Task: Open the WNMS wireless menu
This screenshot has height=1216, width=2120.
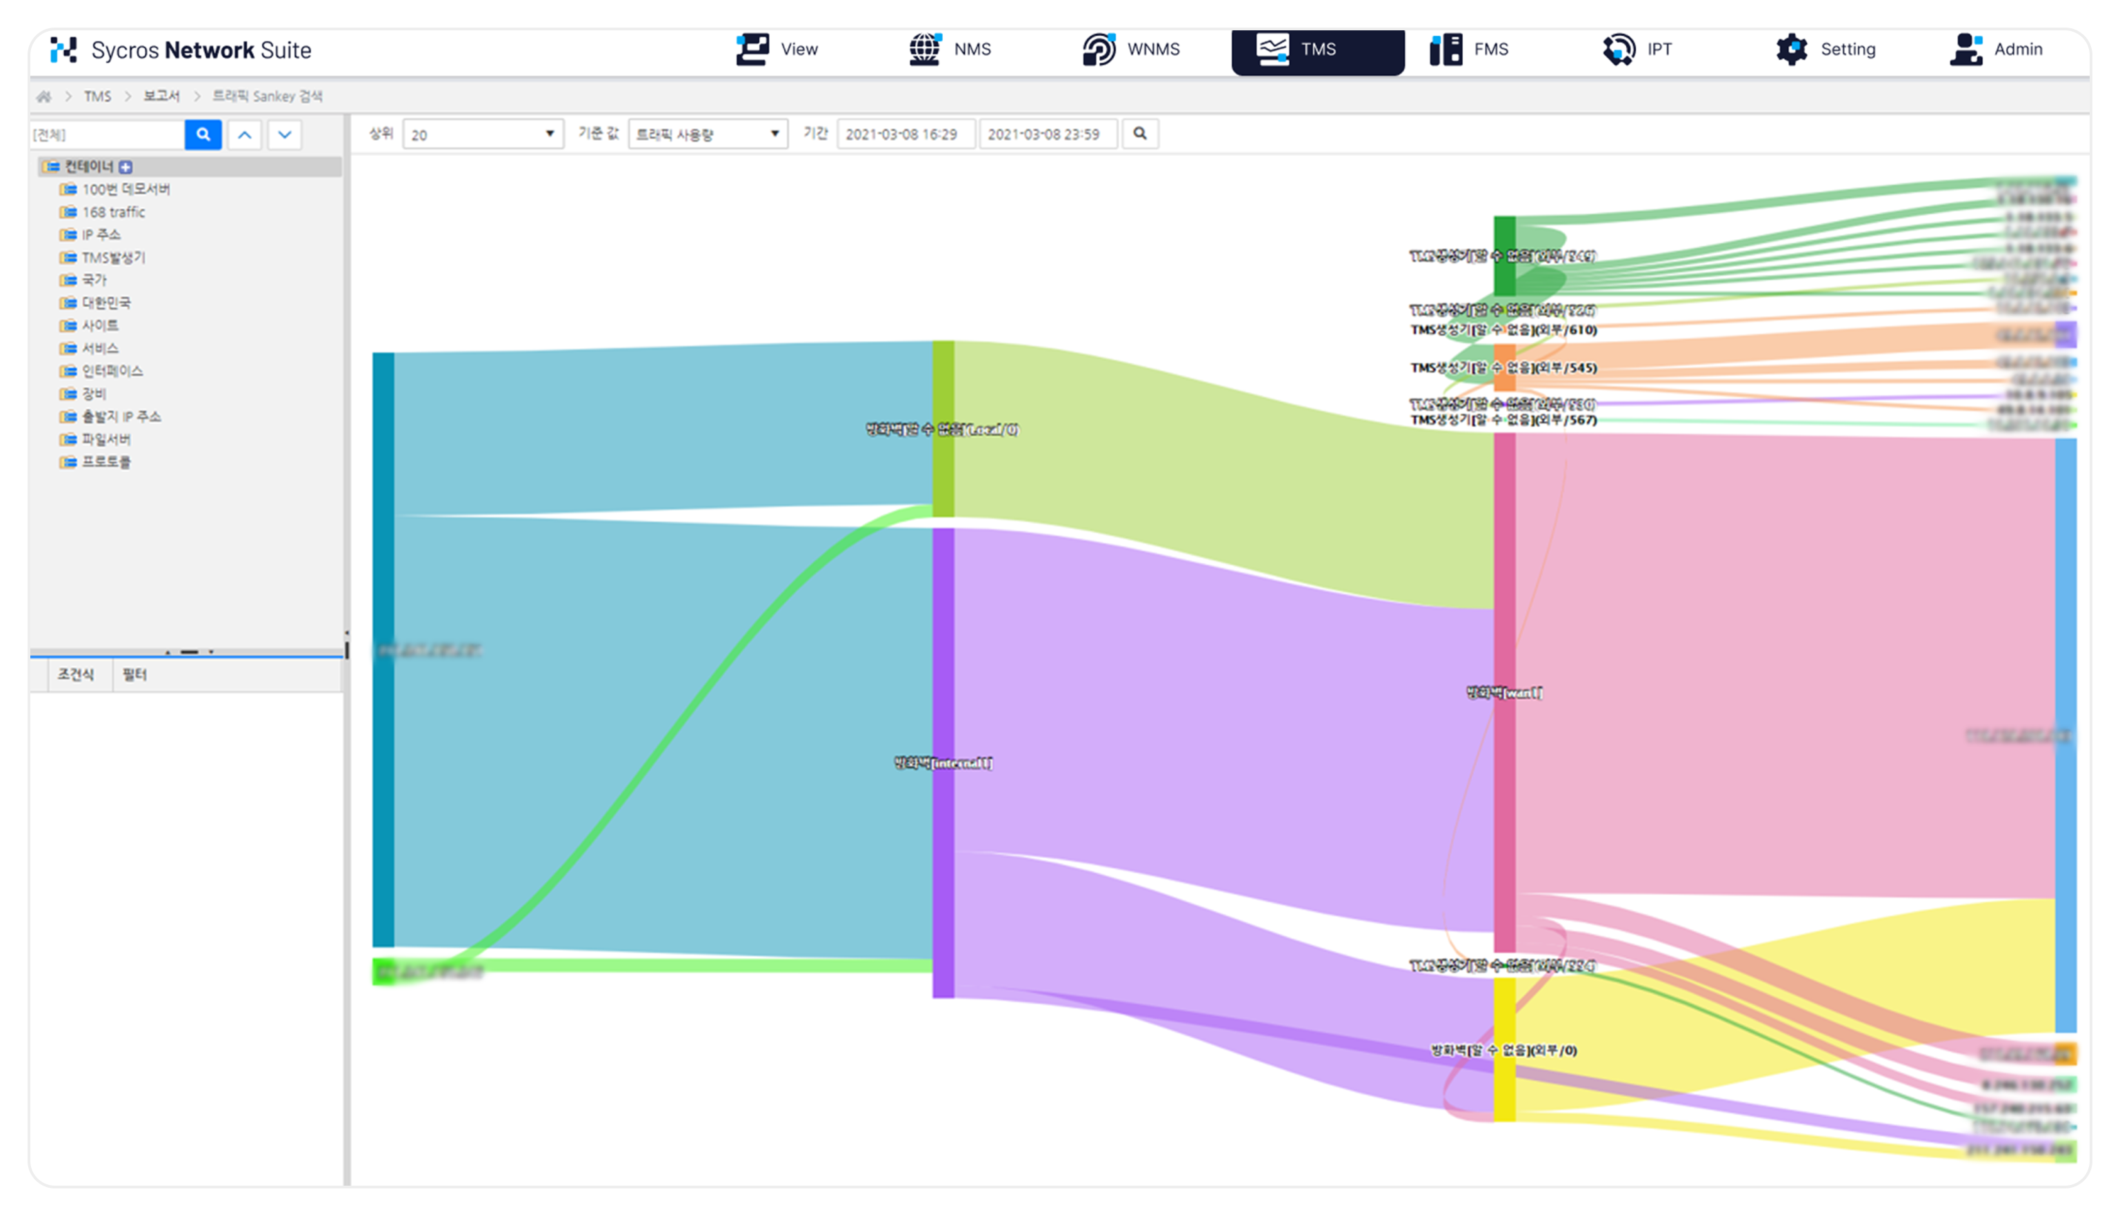Action: click(1131, 49)
